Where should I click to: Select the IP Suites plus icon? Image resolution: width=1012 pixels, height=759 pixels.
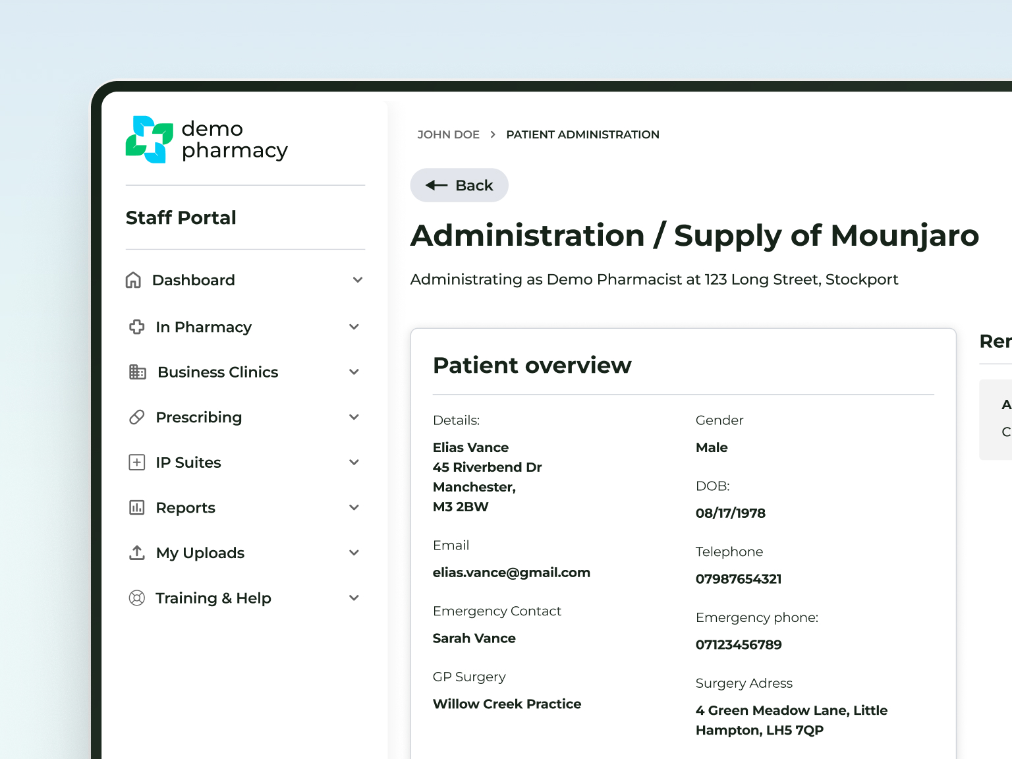(136, 462)
